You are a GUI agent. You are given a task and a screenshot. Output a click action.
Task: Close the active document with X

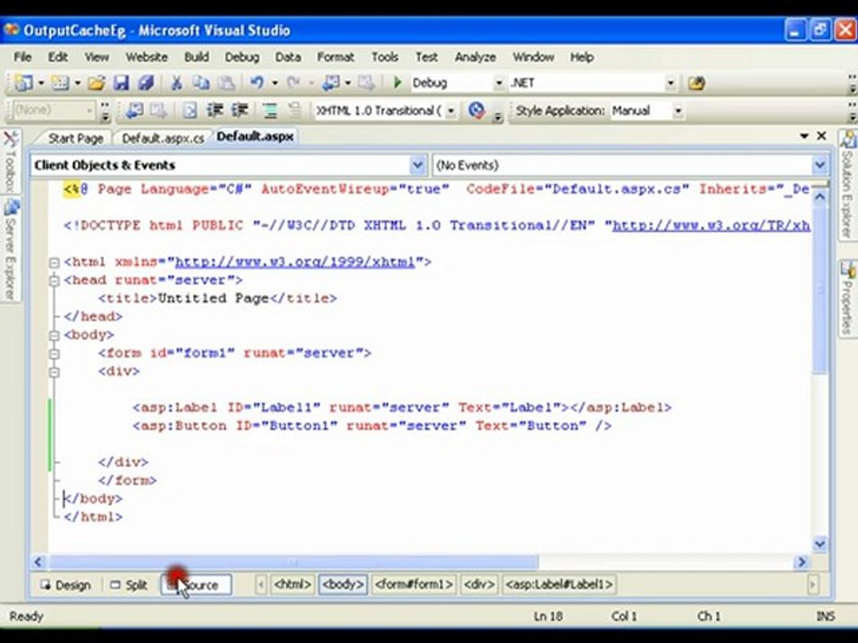(821, 136)
